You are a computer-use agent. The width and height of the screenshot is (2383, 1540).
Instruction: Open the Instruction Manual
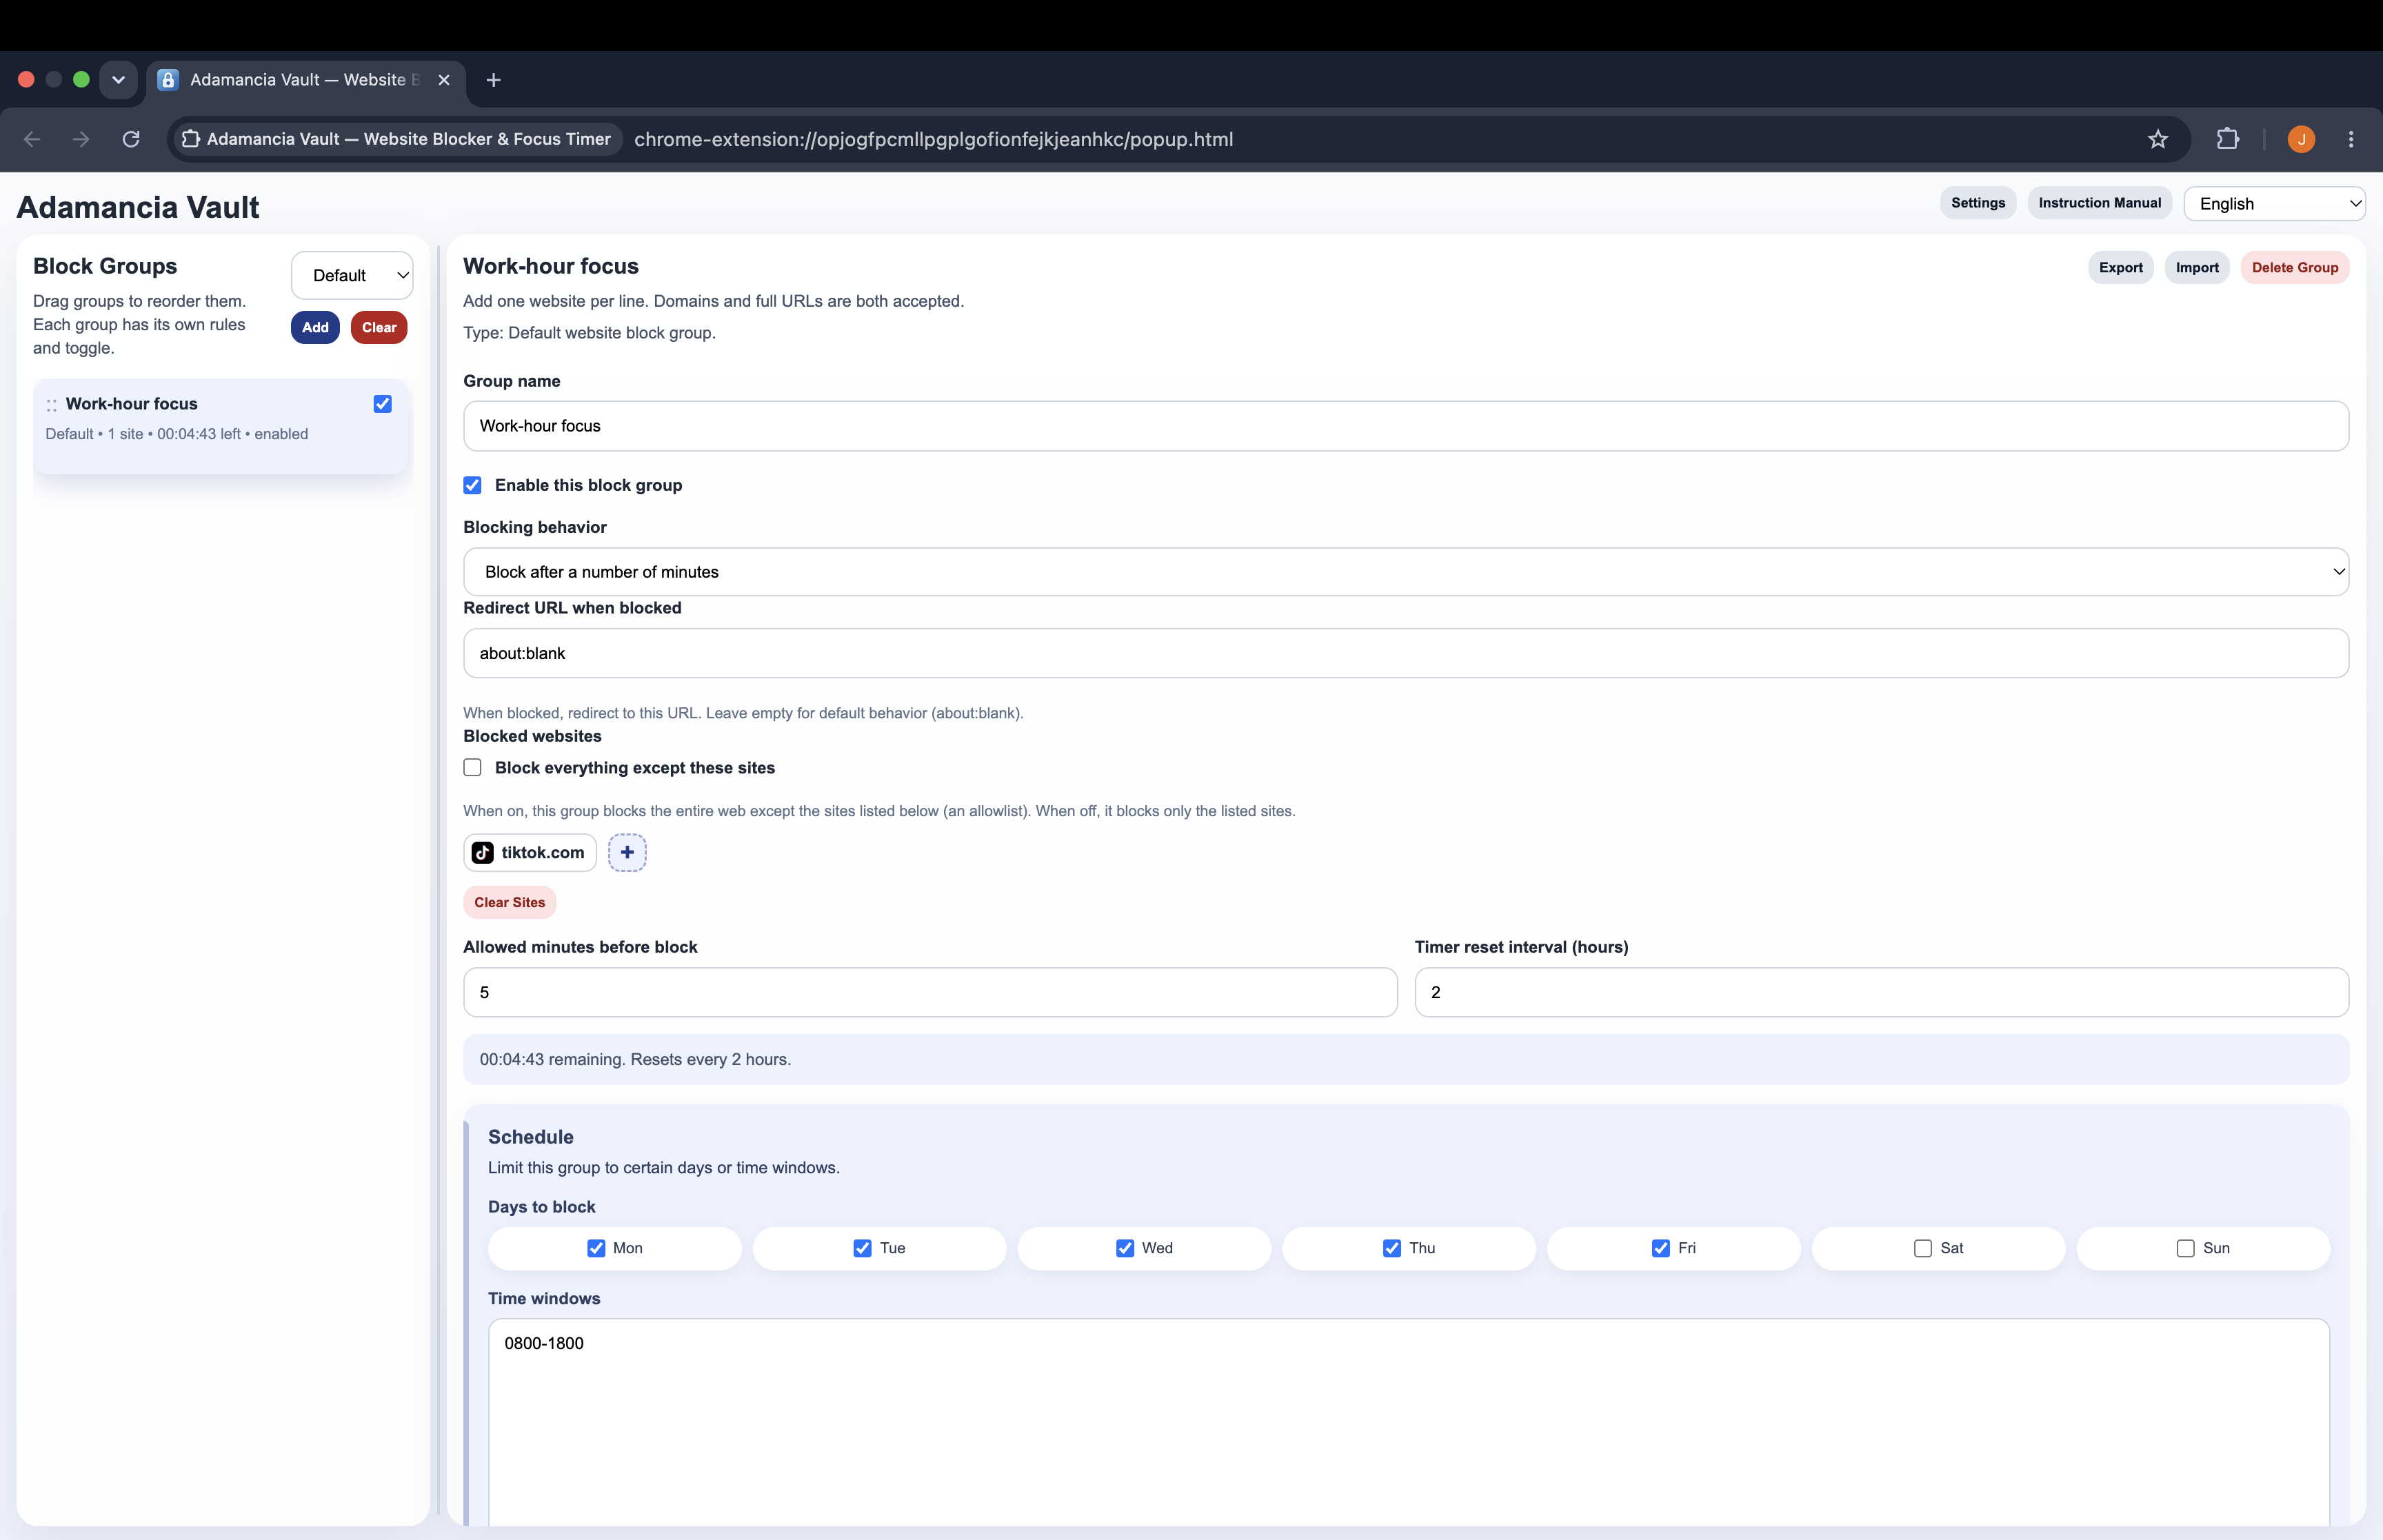(2100, 203)
